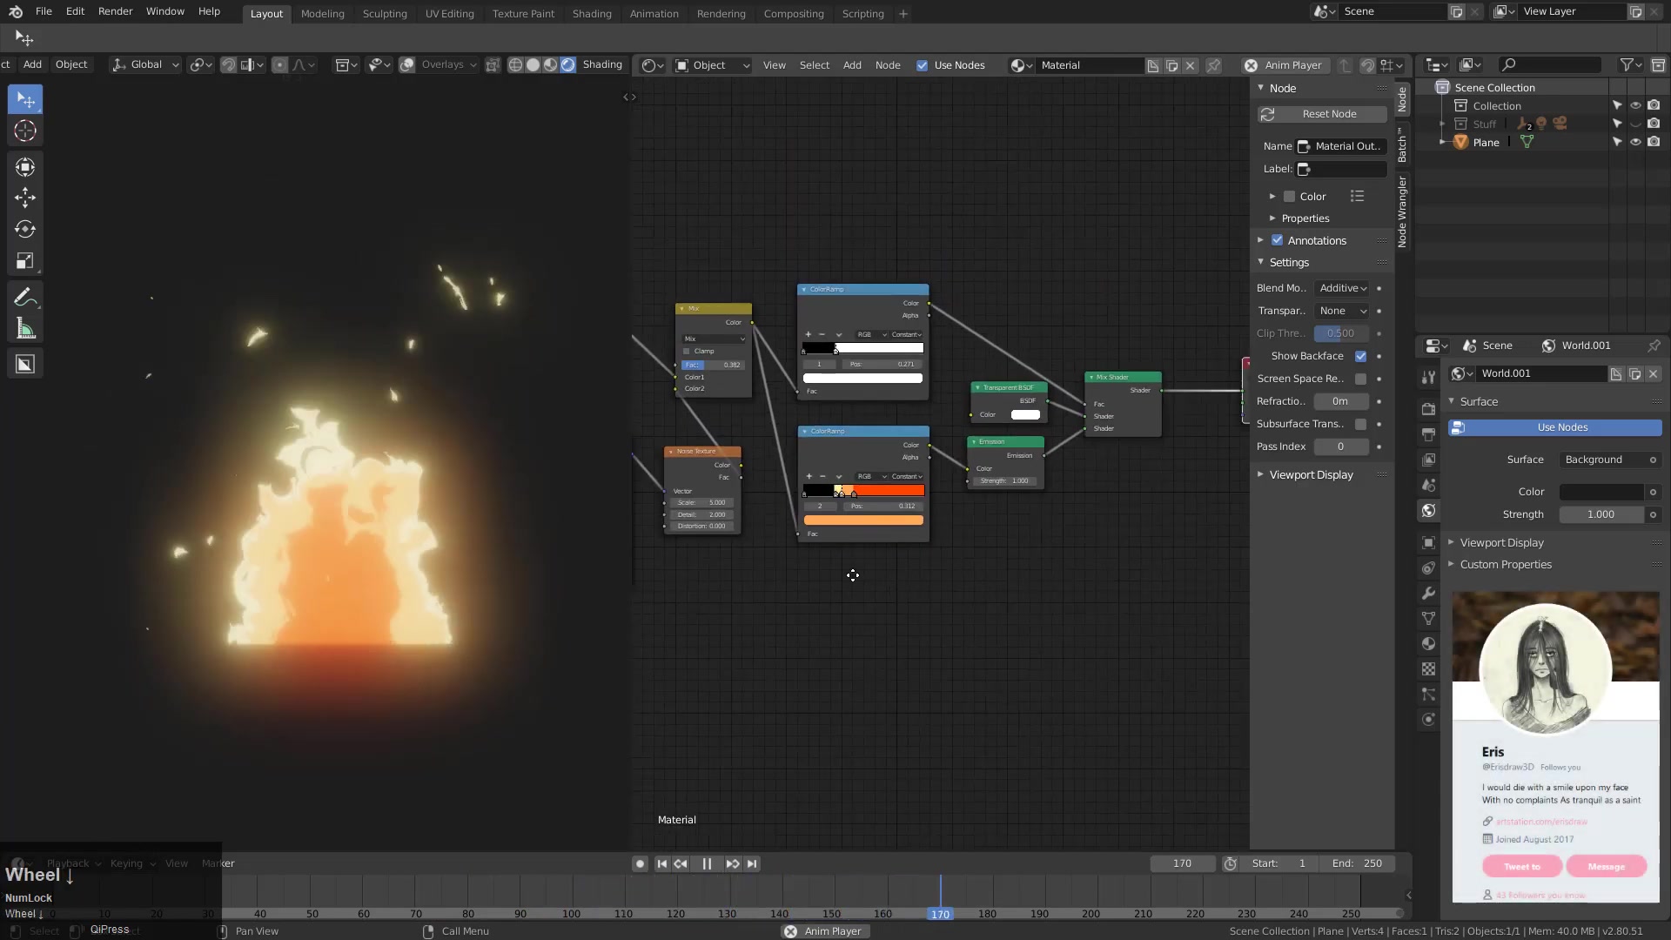The image size is (1671, 940).
Task: Hide the Plane object with eye icon
Action: pyautogui.click(x=1635, y=142)
